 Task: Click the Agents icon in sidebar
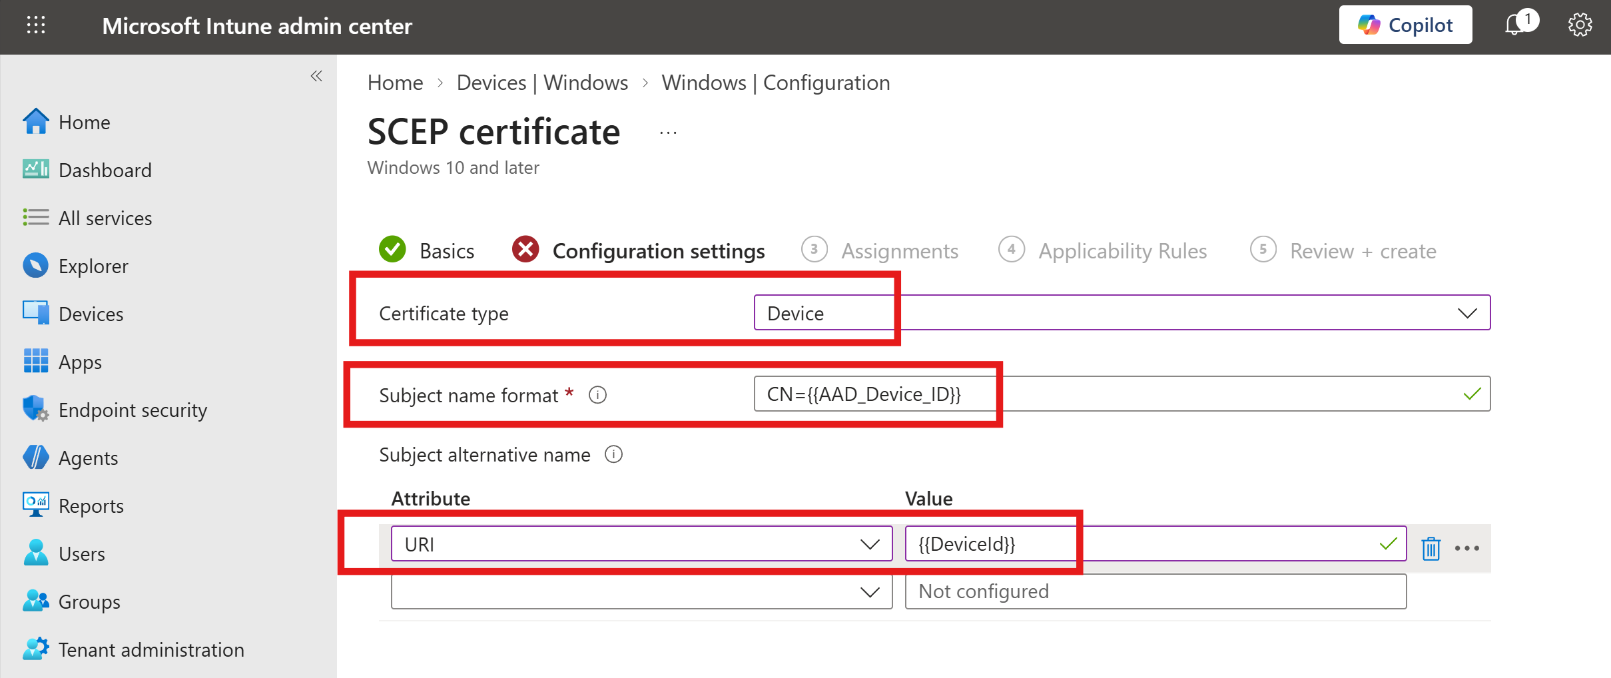point(36,457)
